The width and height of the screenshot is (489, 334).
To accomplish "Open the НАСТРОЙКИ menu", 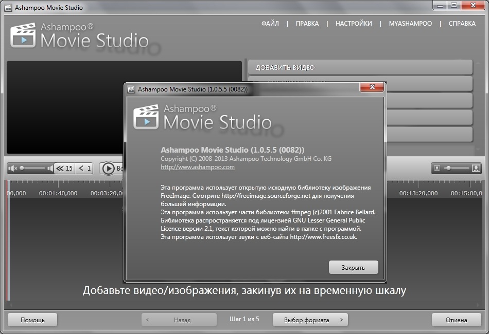I will click(354, 24).
